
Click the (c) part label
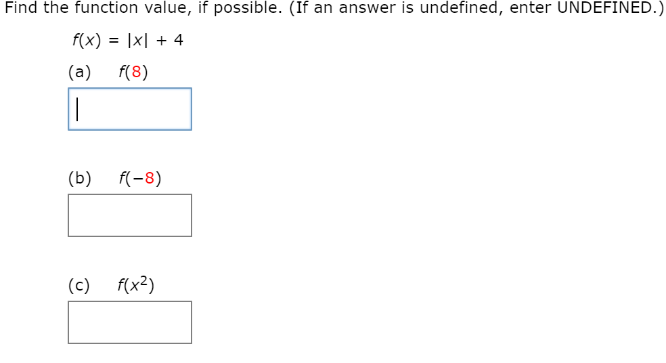pos(79,285)
